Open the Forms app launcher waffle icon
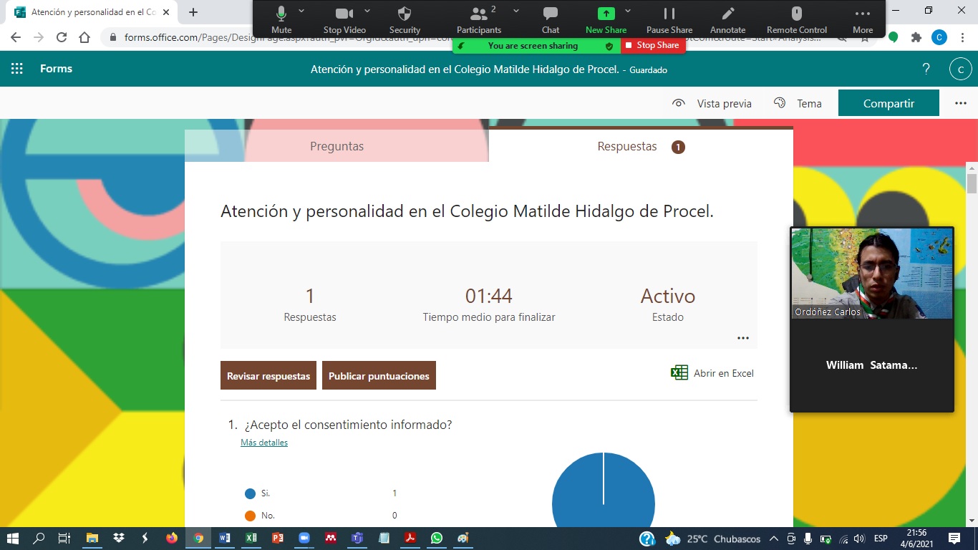978x550 pixels. pyautogui.click(x=17, y=69)
